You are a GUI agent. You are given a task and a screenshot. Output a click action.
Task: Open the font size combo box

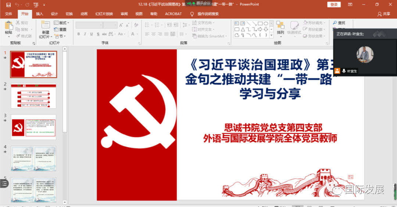click(110, 25)
